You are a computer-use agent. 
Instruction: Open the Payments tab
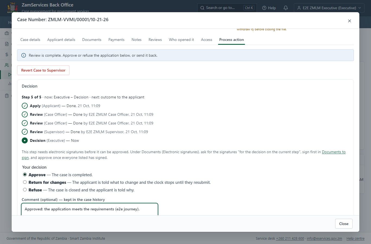pos(116,40)
